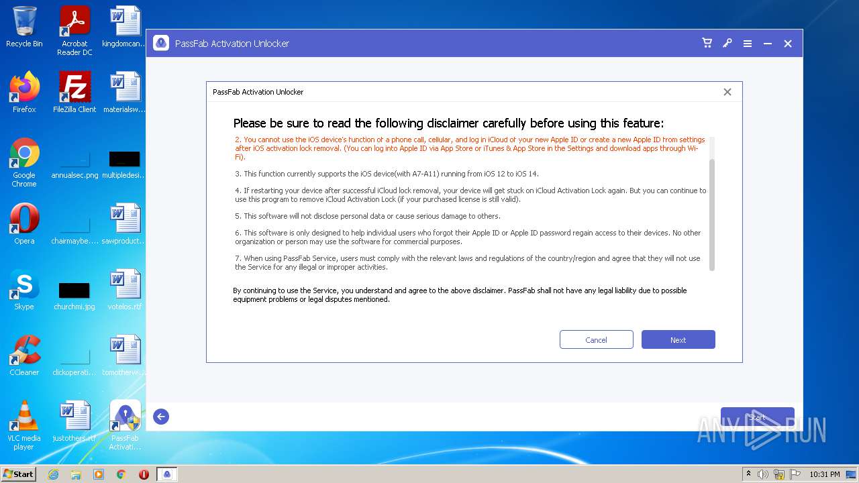Minimize the PassFab Activation Unlocker window
Image resolution: width=859 pixels, height=483 pixels.
point(768,44)
